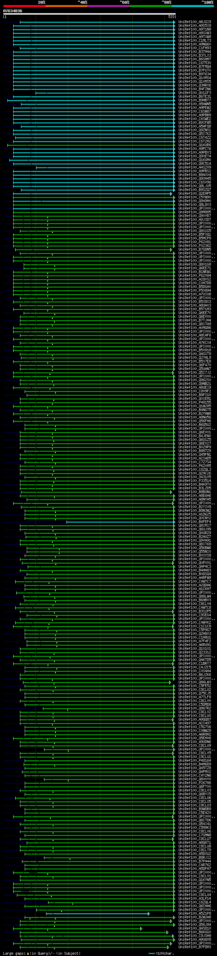Select the UniRef100_A9PBB9 label
This screenshot has height=956, width=217.
coord(195,115)
